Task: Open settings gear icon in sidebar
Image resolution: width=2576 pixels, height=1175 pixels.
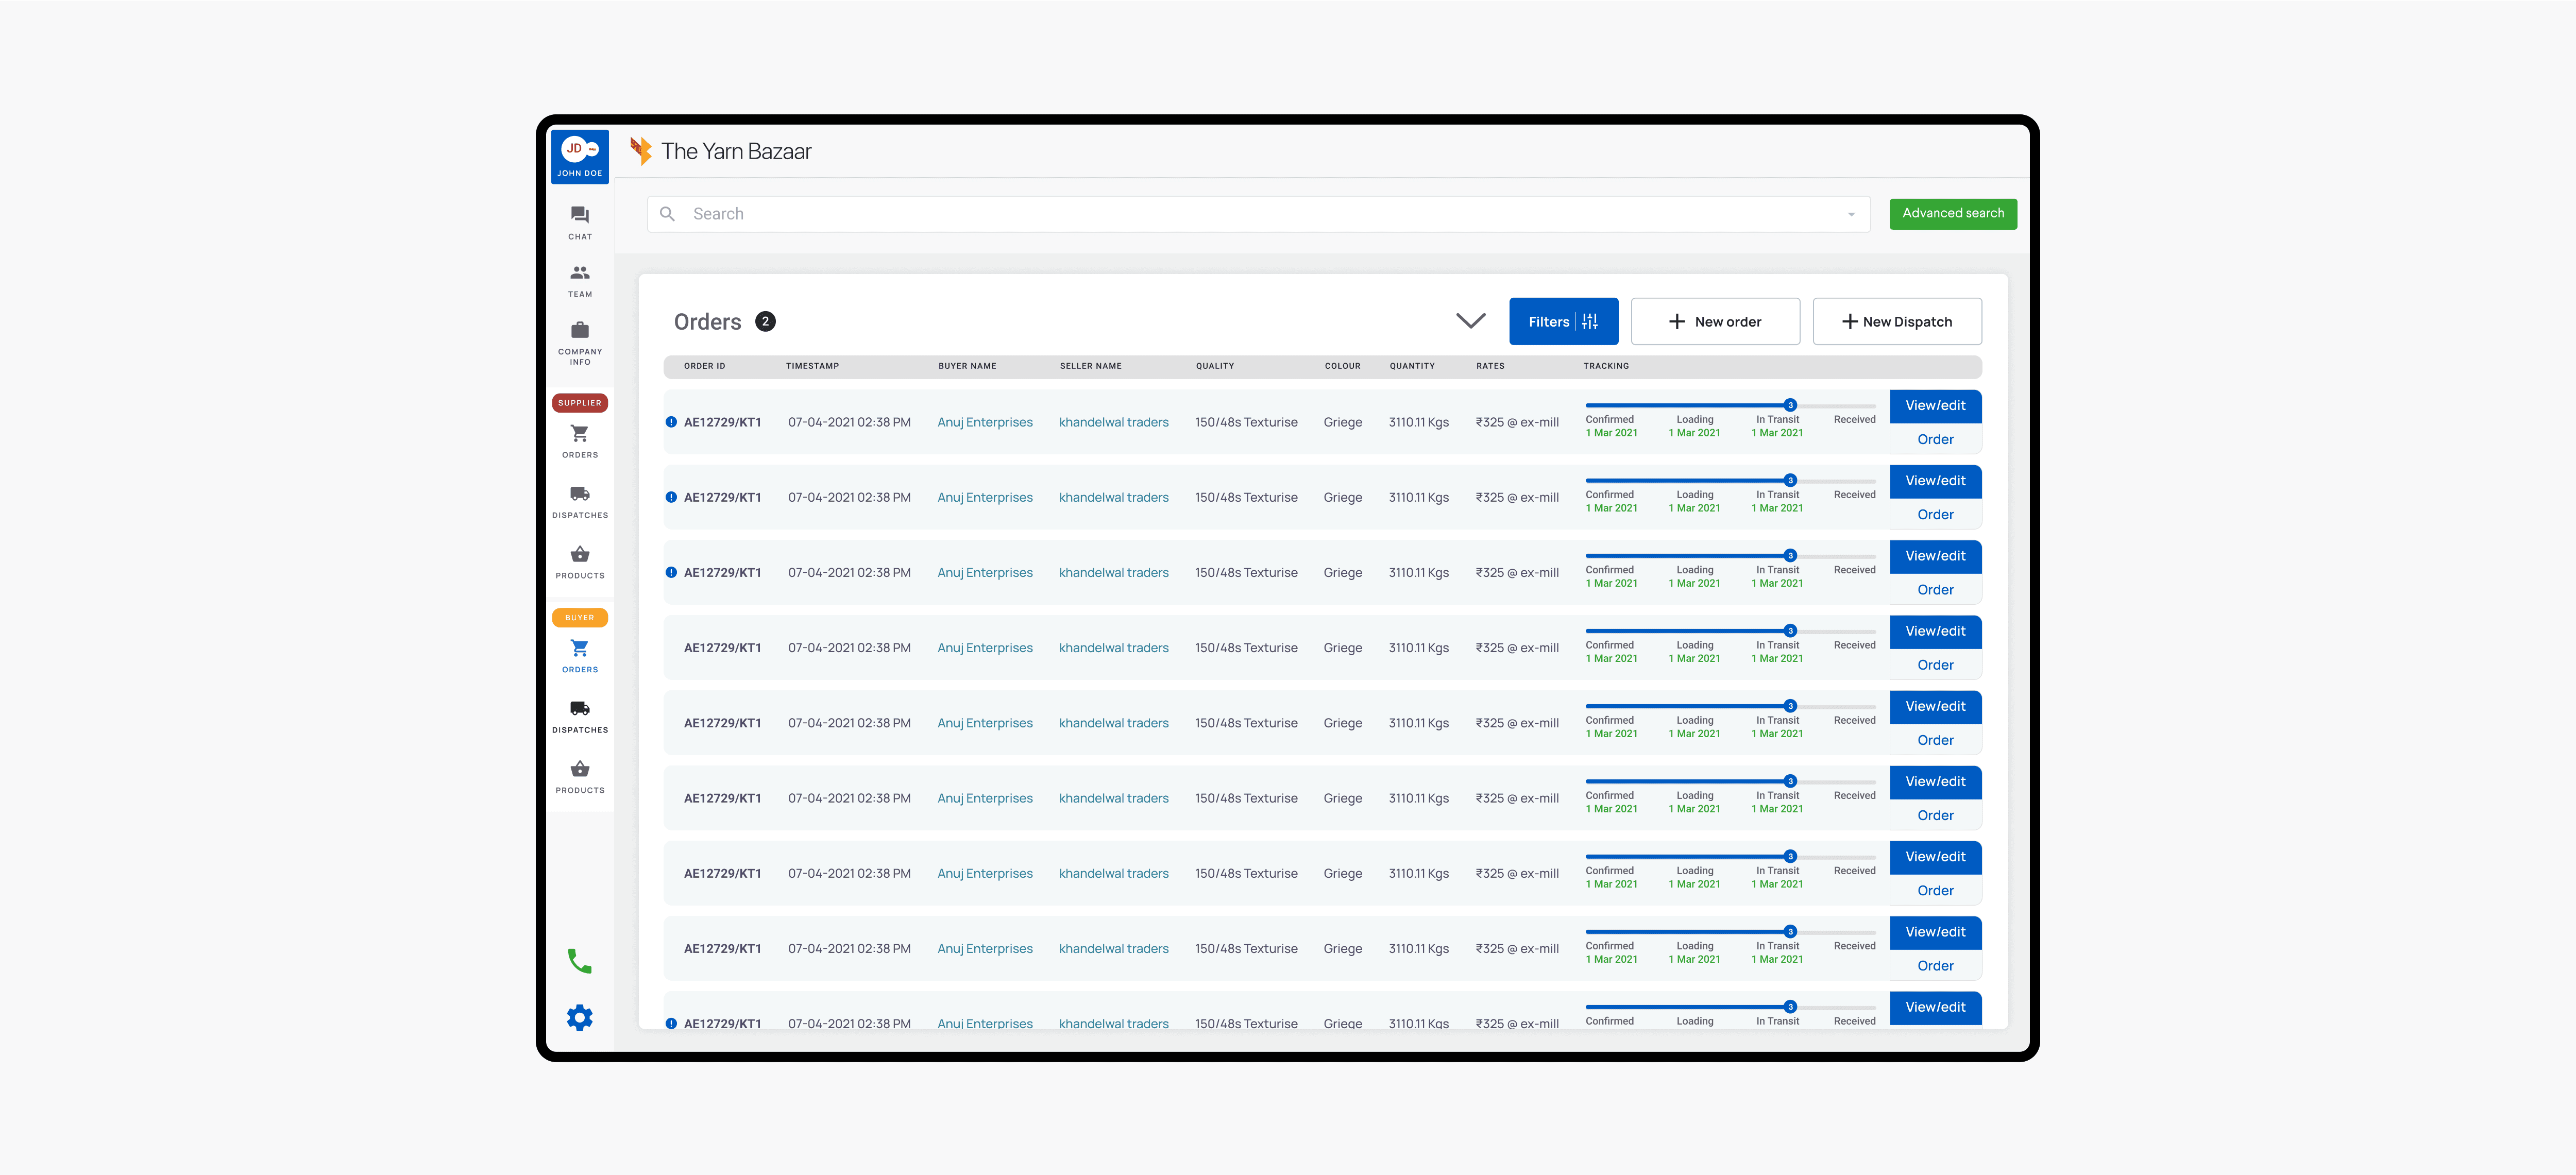Action: click(x=579, y=1018)
